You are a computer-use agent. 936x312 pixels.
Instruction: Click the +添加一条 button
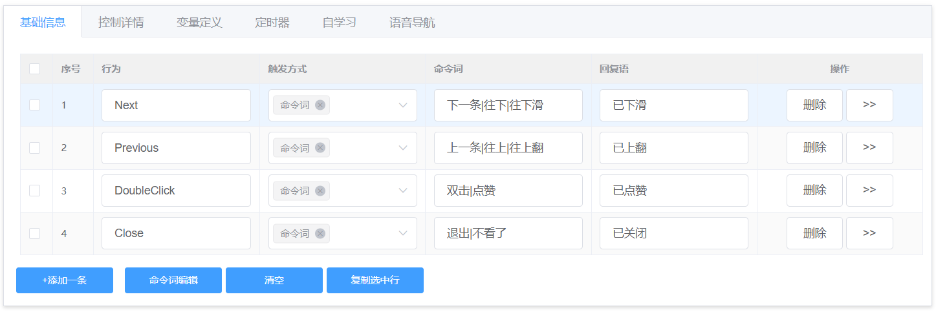65,280
